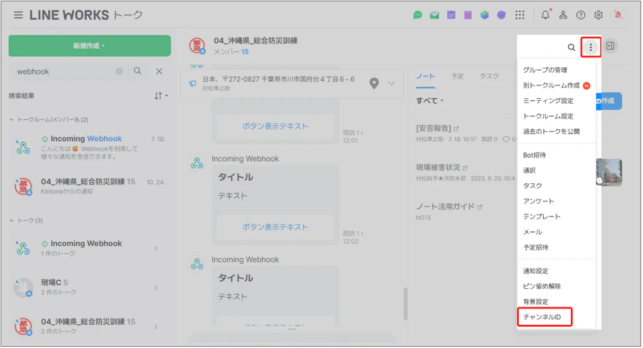The width and height of the screenshot is (643, 348).
Task: Open the 新規作成 dropdown button
Action: 90,45
